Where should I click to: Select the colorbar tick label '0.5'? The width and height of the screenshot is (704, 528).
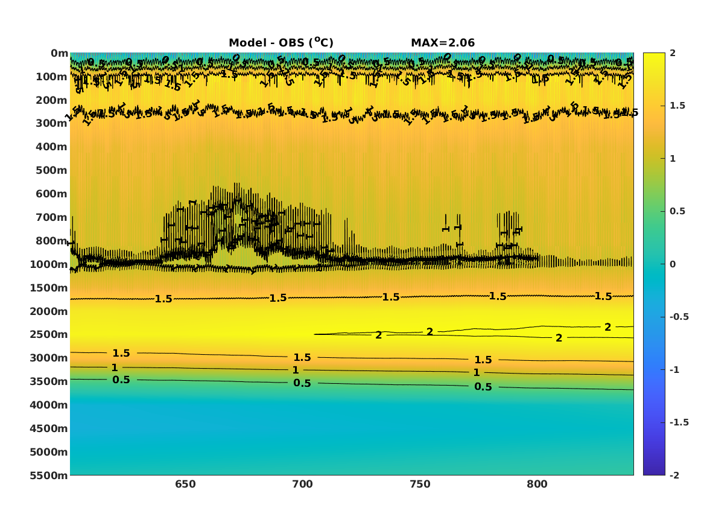(x=677, y=211)
